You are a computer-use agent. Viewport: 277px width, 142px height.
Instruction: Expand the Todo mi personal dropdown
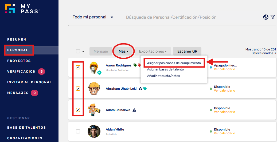[x=93, y=17]
